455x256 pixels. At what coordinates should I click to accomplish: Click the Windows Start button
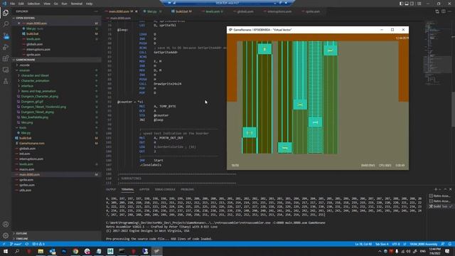pyautogui.click(x=6, y=251)
